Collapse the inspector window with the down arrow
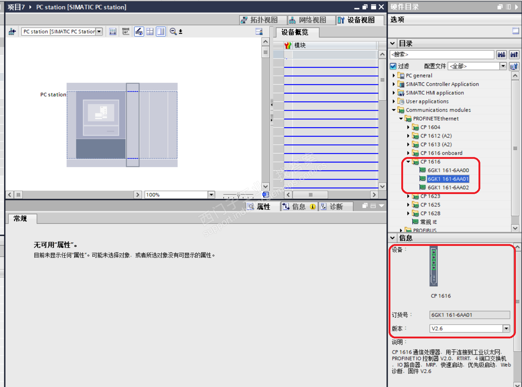The height and width of the screenshot is (387, 522). pos(381,206)
